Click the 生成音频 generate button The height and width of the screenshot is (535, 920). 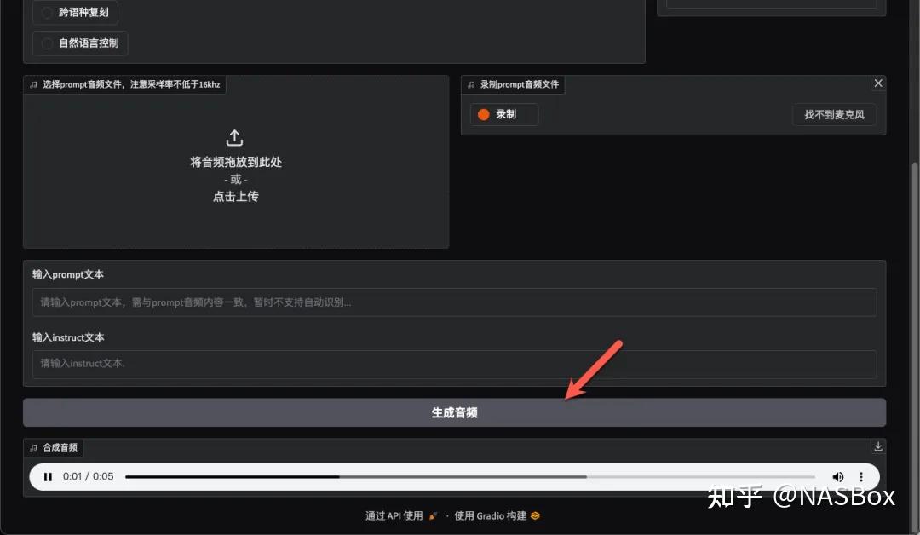coord(454,412)
